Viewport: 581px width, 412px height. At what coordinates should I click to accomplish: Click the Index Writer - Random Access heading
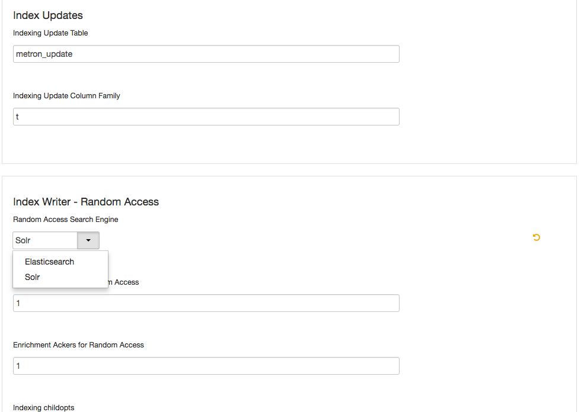coord(86,202)
